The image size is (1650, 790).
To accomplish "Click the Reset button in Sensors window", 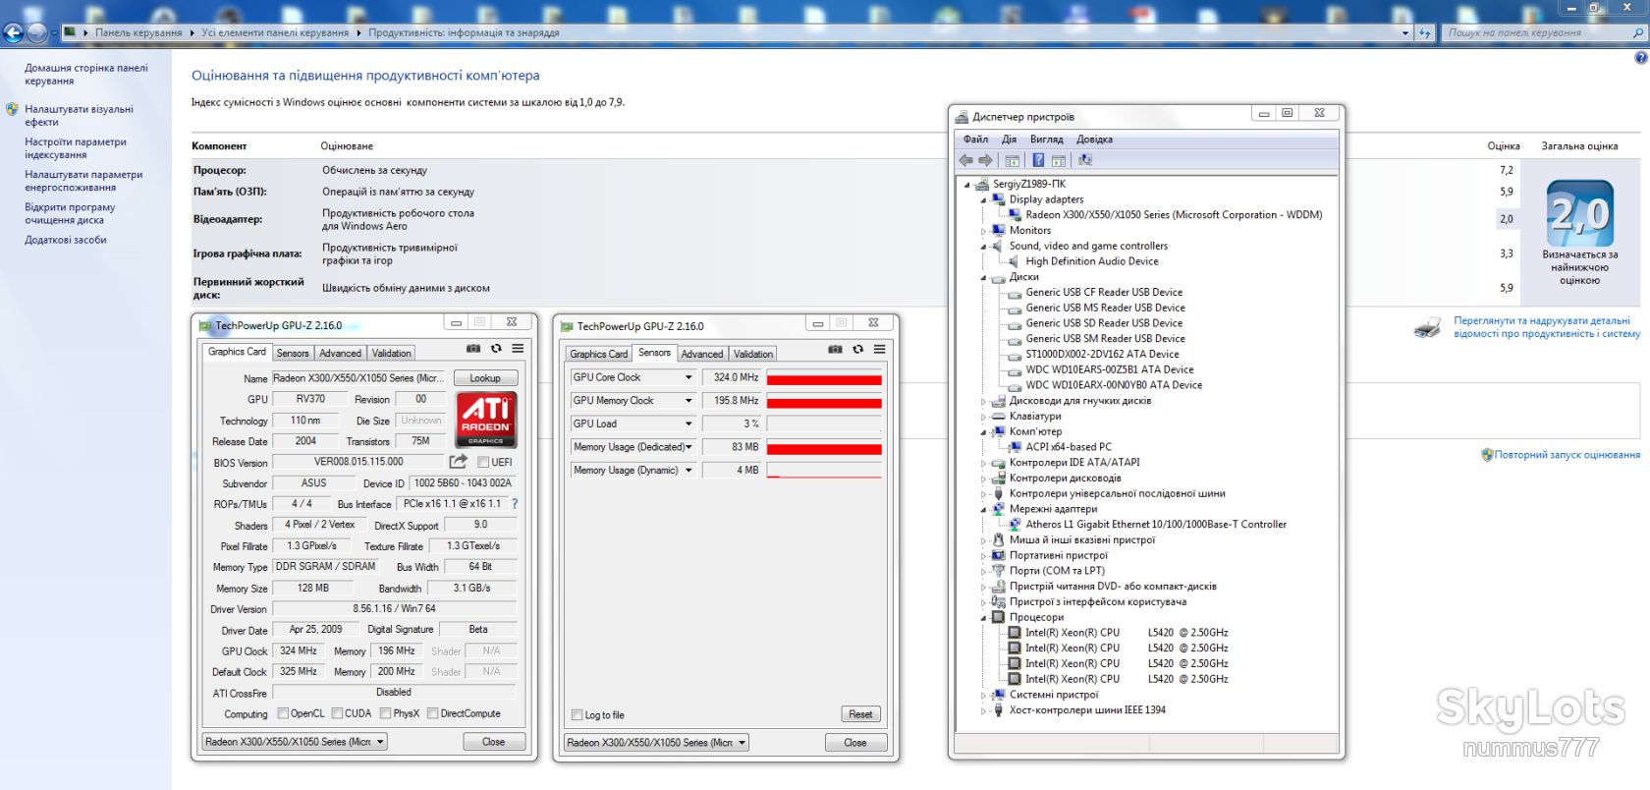I will [x=860, y=714].
